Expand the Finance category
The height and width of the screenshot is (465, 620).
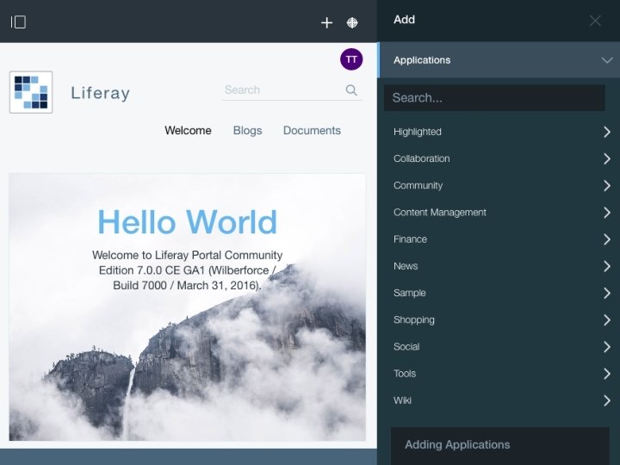[x=501, y=239]
